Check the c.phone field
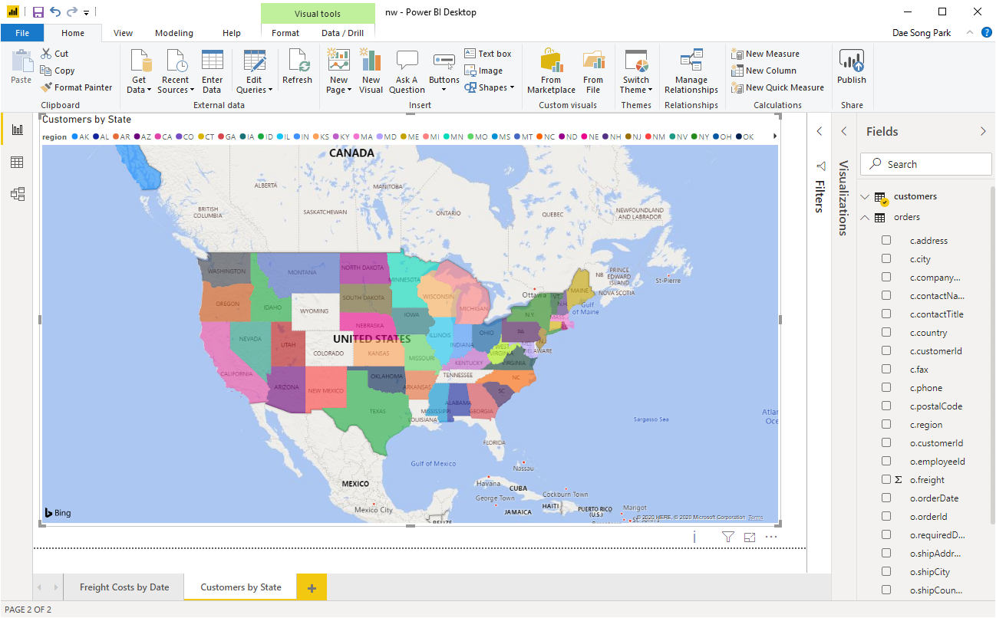996x618 pixels. (x=886, y=387)
